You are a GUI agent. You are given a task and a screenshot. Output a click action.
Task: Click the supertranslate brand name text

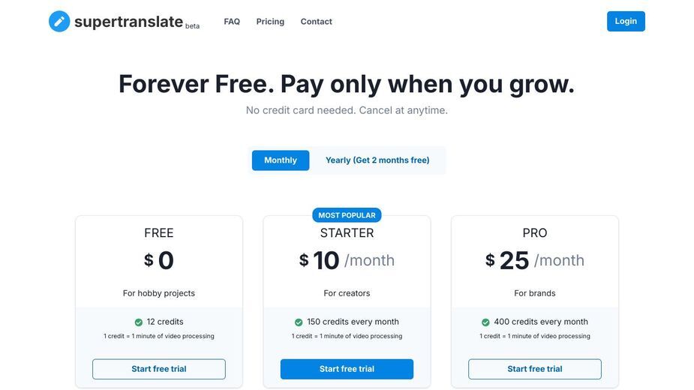pyautogui.click(x=128, y=21)
